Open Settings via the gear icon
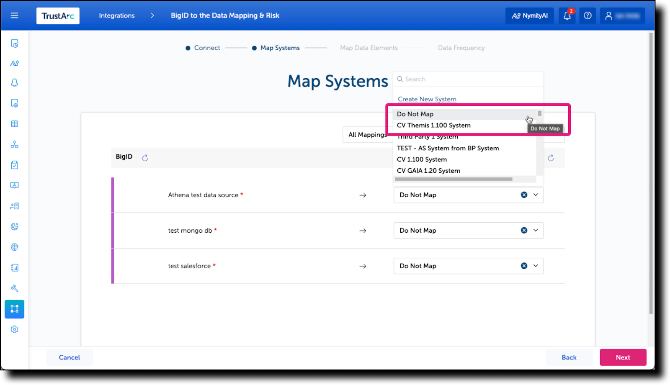 coord(14,329)
